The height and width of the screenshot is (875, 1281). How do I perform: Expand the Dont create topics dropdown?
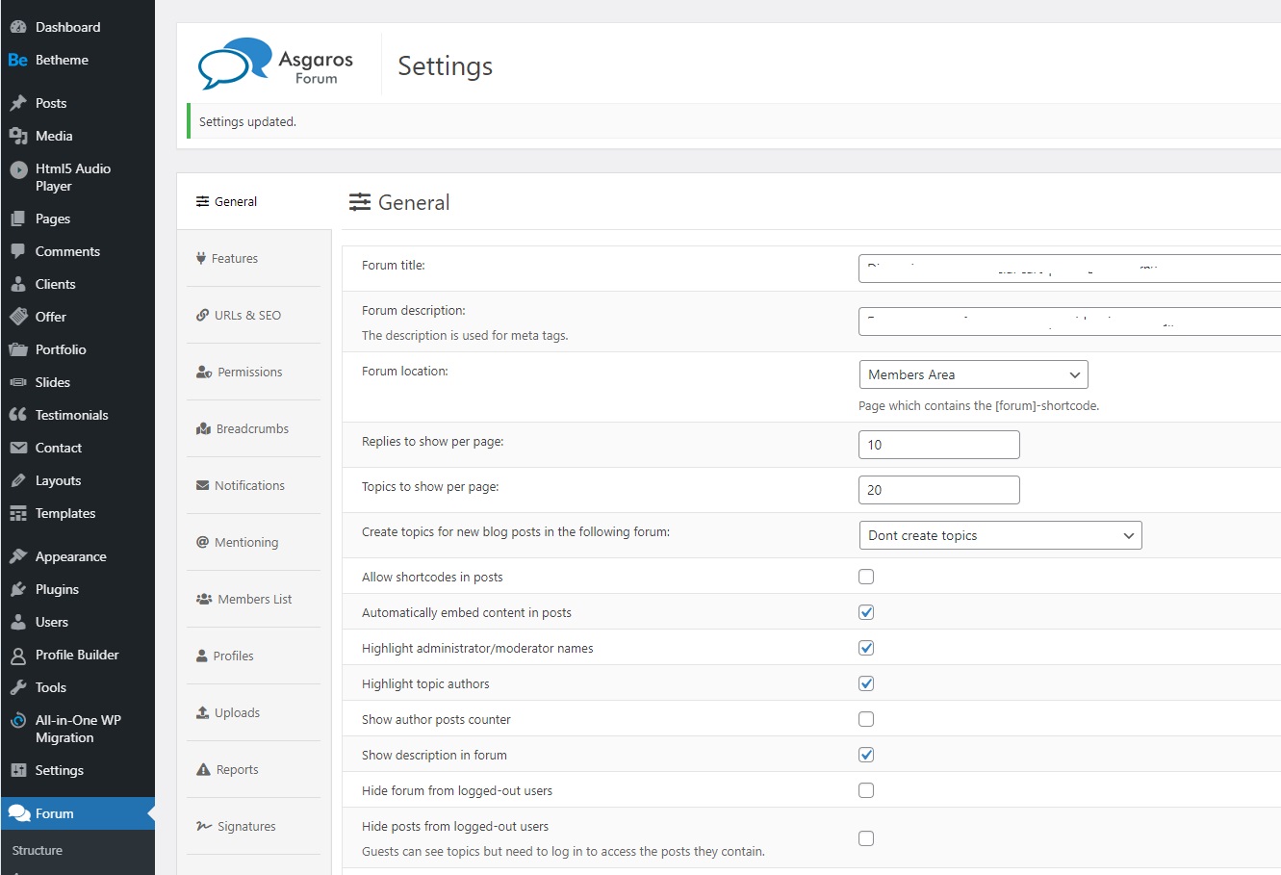999,535
